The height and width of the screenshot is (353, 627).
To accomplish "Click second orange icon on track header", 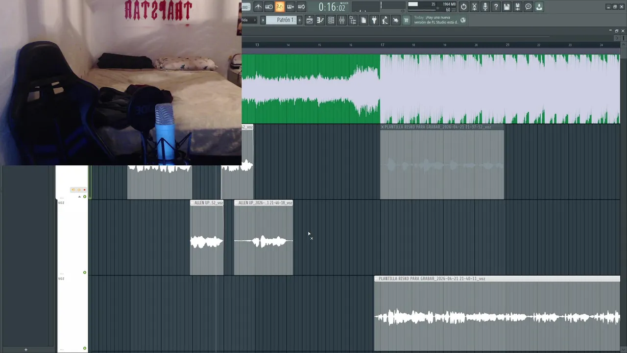I will [x=79, y=190].
